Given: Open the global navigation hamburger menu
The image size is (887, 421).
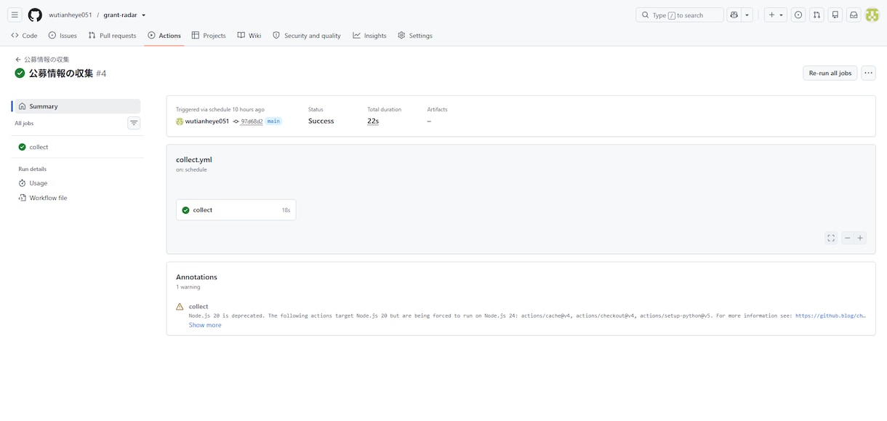Looking at the screenshot, I should tap(15, 15).
